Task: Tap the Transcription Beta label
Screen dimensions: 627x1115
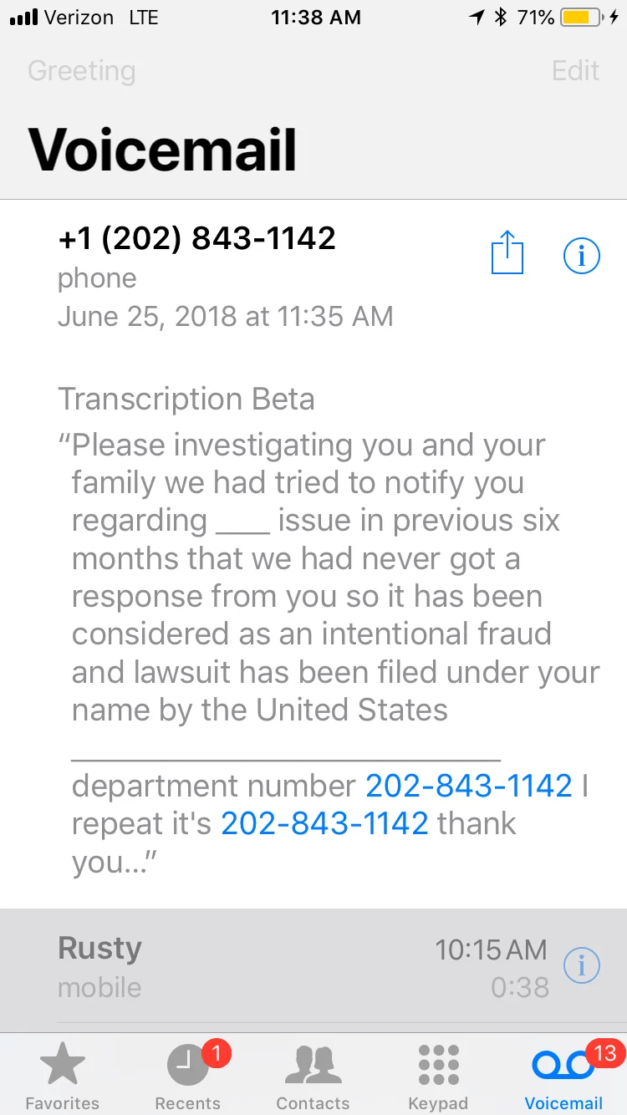Action: pos(186,400)
